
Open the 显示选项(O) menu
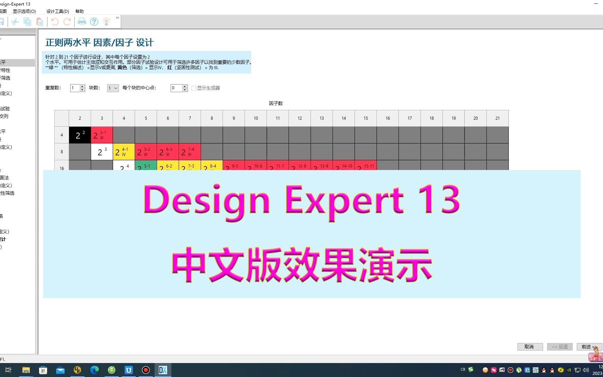(x=24, y=11)
